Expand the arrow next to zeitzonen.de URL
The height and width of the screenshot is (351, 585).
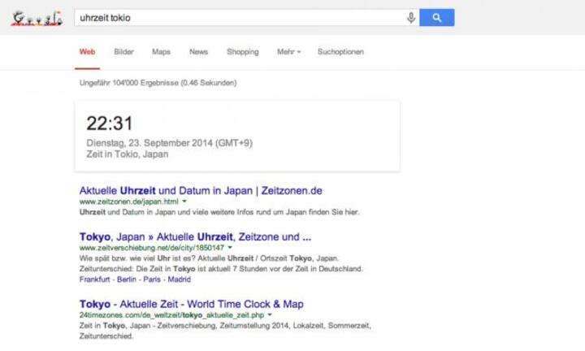(184, 200)
